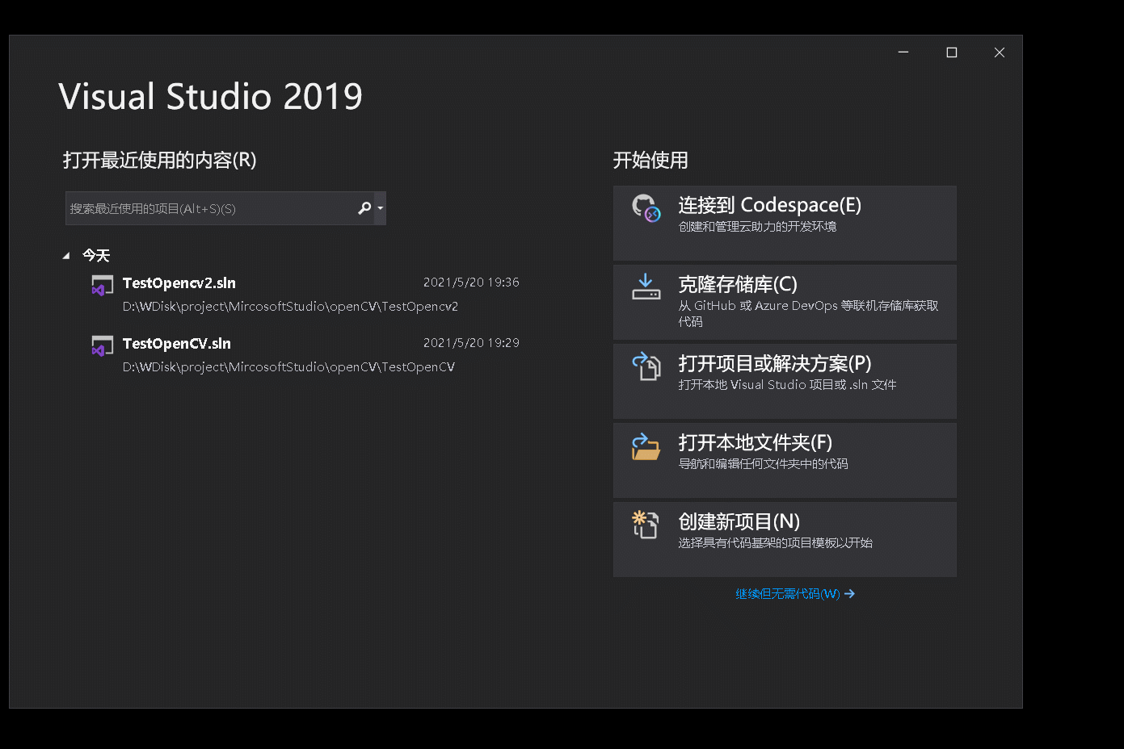
Task: Click the TestOpenCV.sln solution file icon
Action: (102, 345)
